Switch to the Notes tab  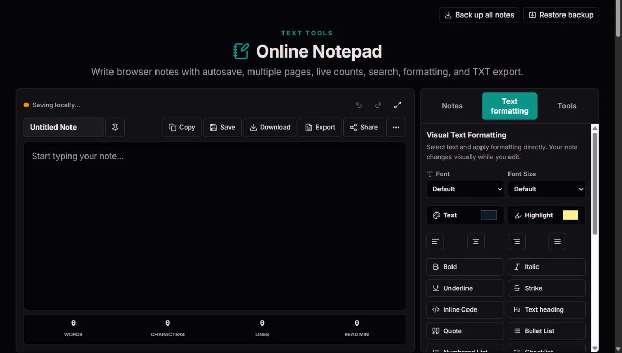click(x=452, y=106)
